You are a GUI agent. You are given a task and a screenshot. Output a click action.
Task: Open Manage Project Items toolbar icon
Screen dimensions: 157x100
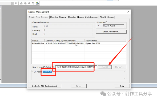pyautogui.click(x=21, y=3)
